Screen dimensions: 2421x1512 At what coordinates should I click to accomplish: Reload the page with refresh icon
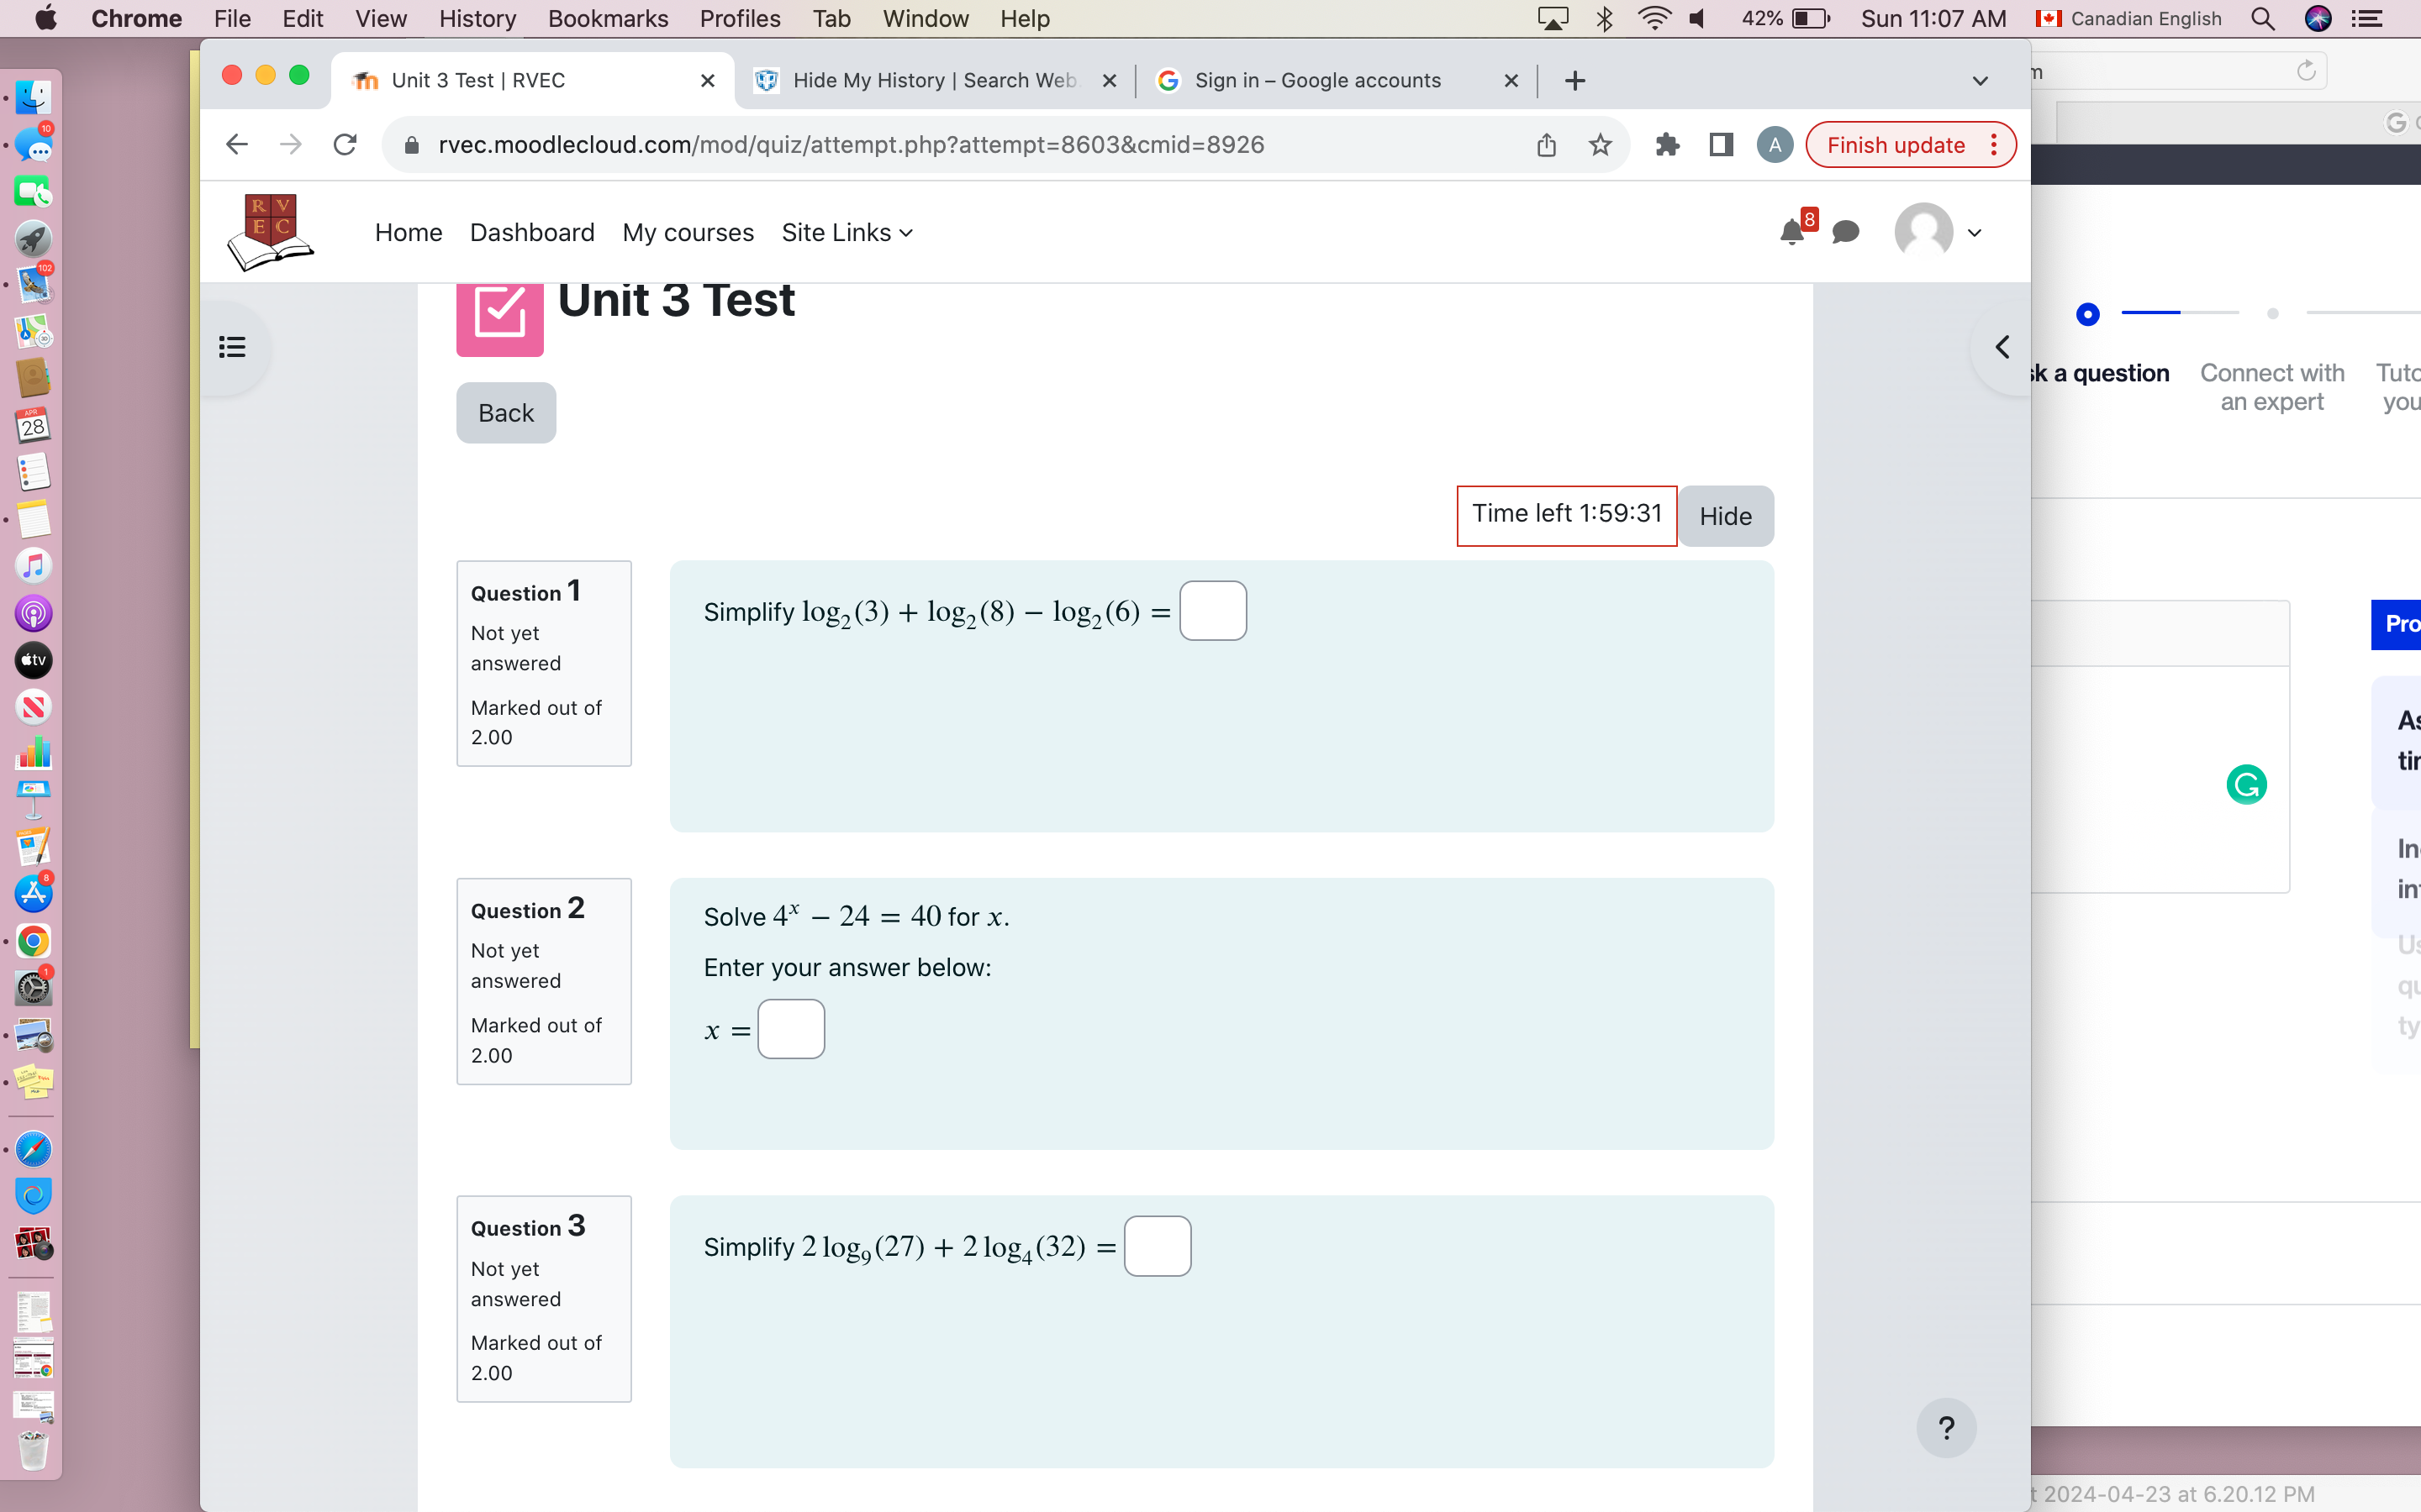[x=345, y=145]
